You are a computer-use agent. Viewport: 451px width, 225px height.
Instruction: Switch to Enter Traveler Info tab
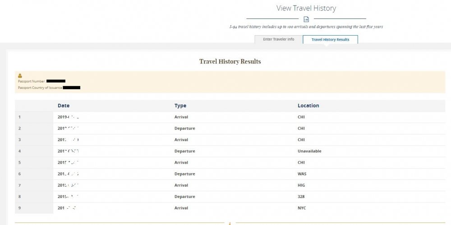[278, 39]
